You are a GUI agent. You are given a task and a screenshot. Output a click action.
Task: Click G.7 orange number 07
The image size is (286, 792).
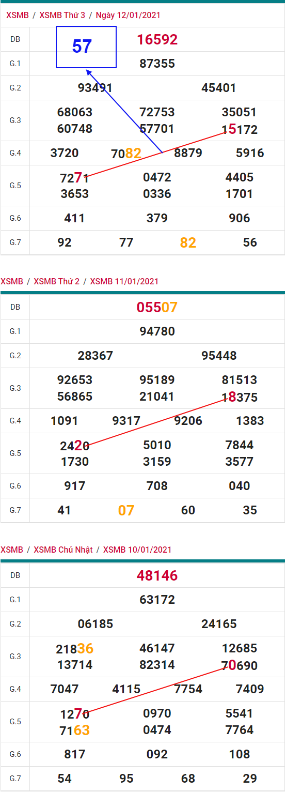coord(126,510)
